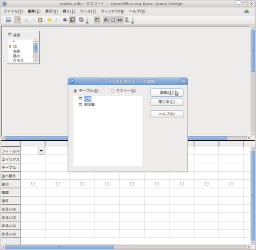
Task: Toggle the Functions fx toolbar icon
Action: tap(106, 20)
